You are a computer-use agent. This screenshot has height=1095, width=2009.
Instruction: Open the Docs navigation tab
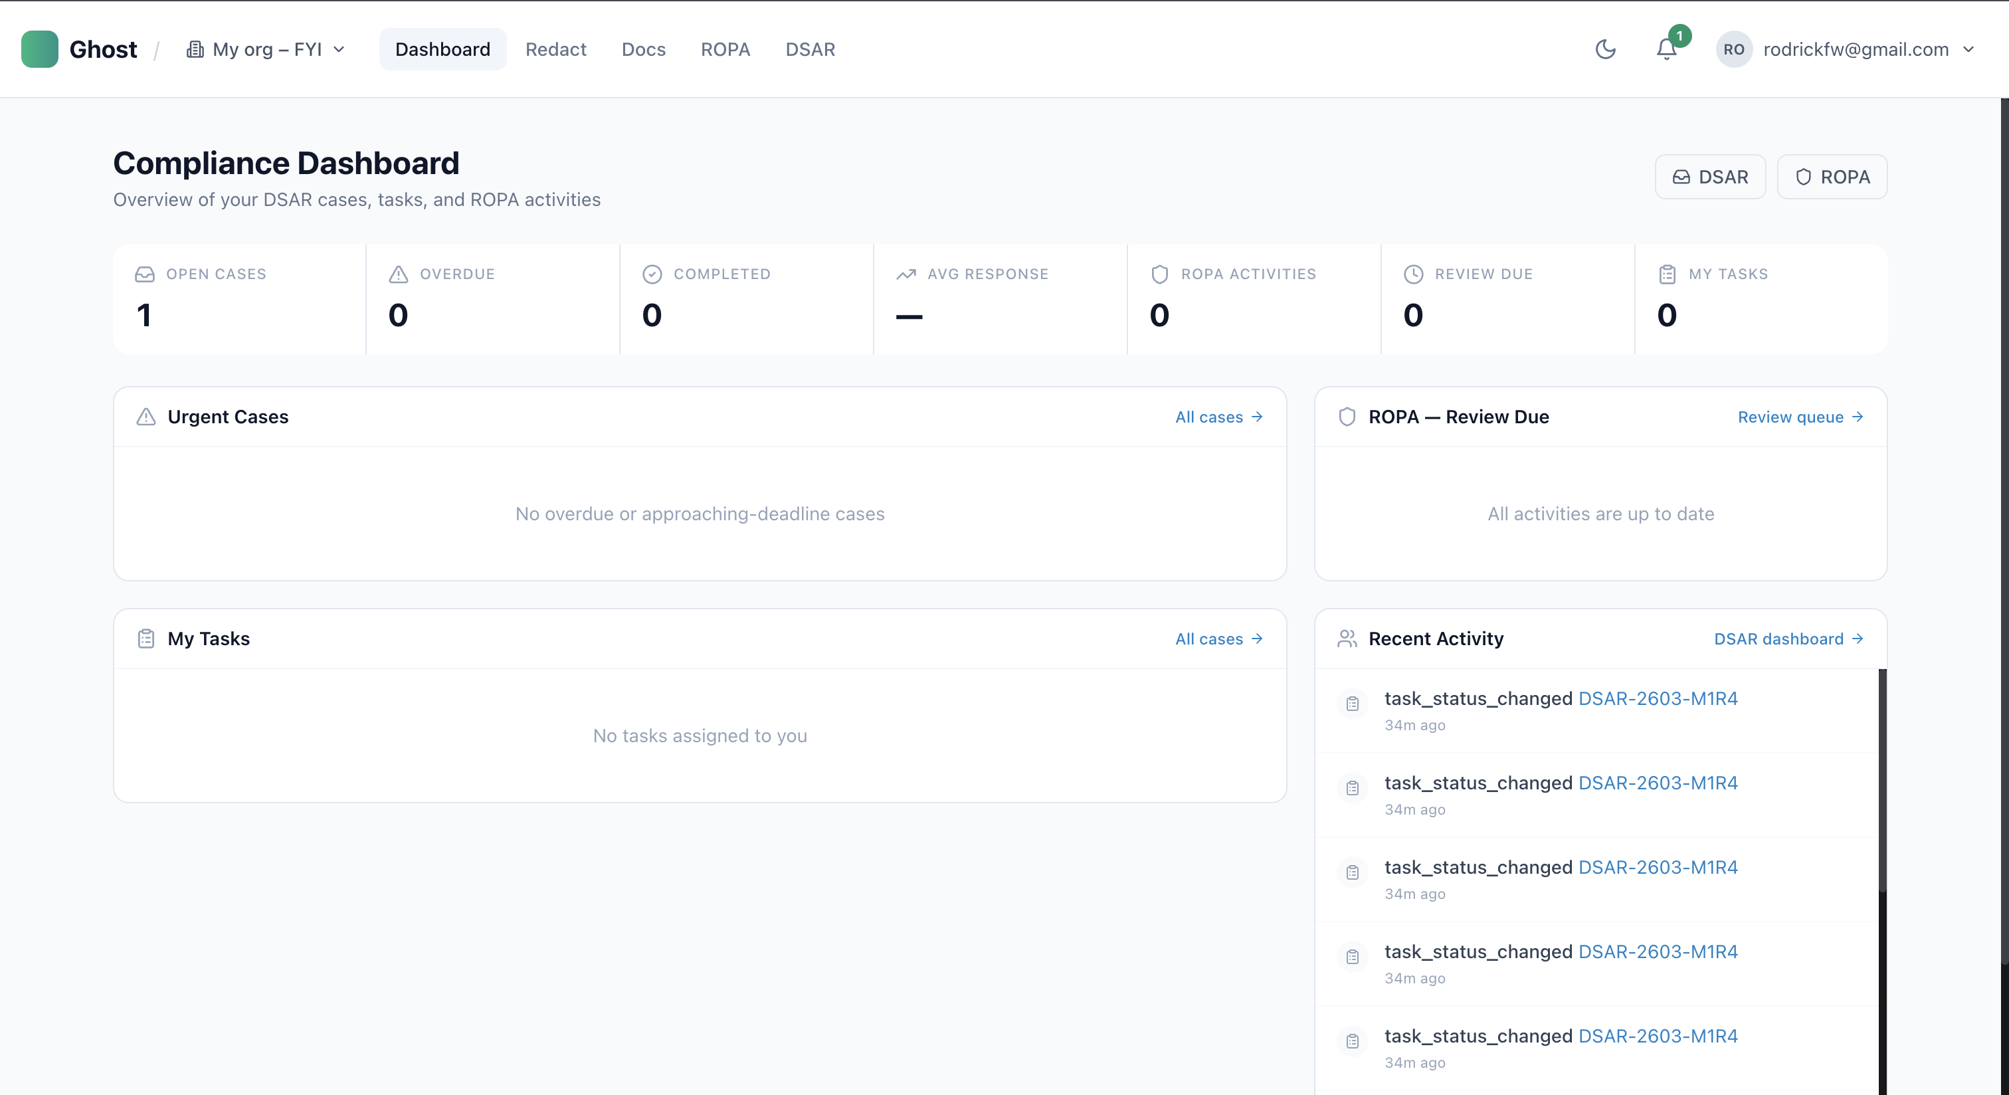point(643,49)
